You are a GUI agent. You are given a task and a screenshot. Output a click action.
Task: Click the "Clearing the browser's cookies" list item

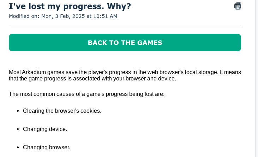pyautogui.click(x=62, y=111)
